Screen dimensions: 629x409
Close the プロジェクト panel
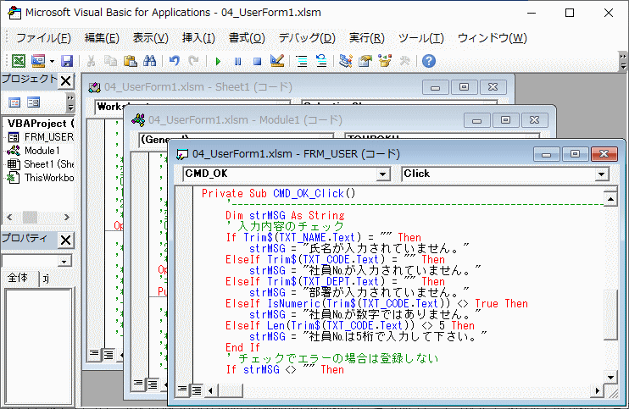[x=66, y=81]
